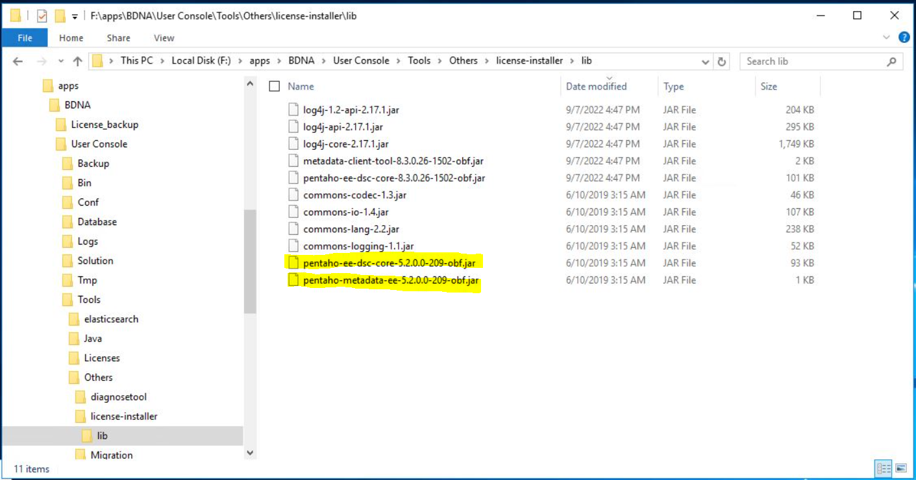Sort by Date modified column header

tap(596, 86)
